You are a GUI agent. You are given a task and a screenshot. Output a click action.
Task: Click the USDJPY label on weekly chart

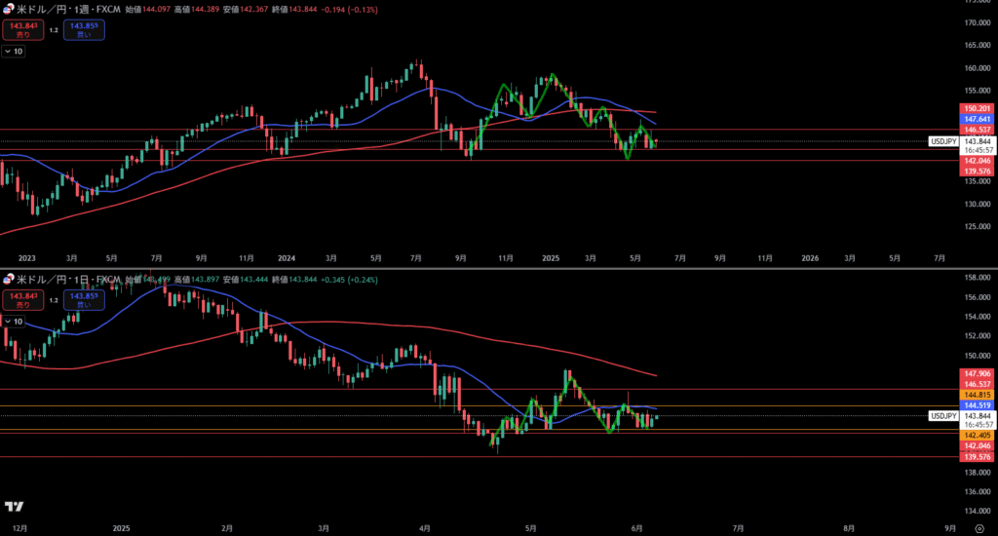(943, 141)
